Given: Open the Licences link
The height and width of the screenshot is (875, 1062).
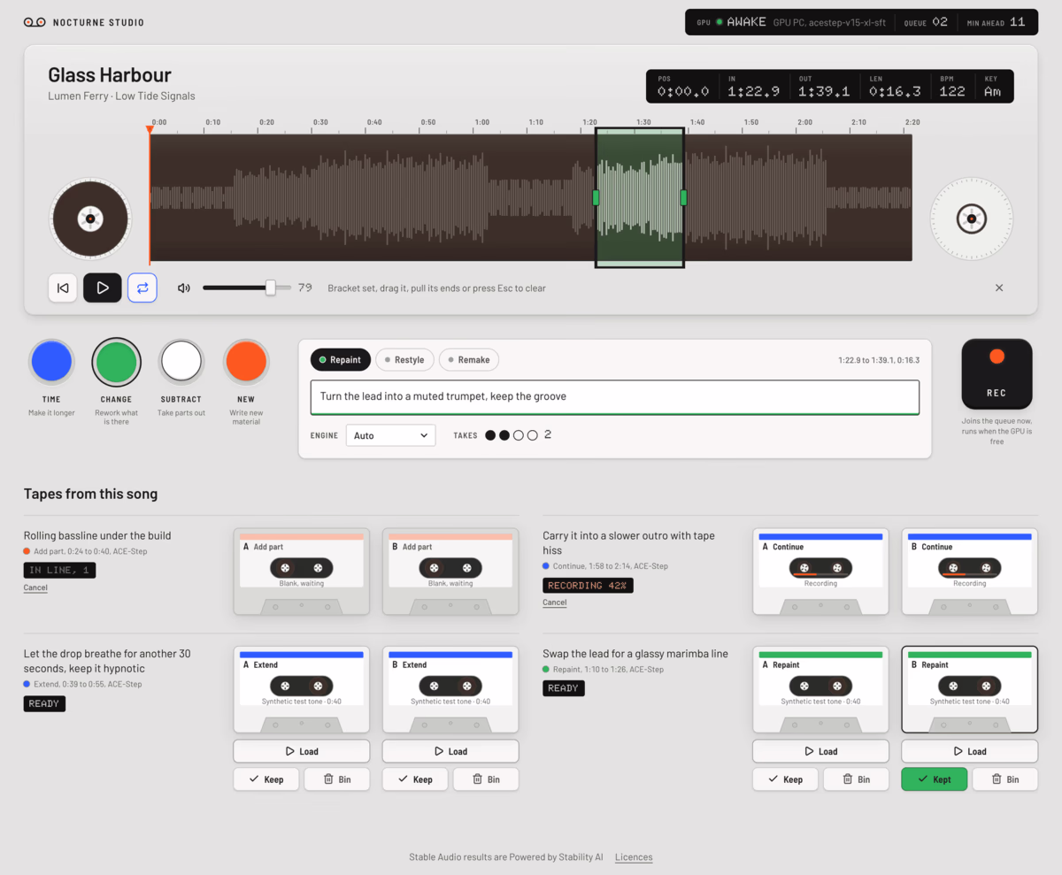Looking at the screenshot, I should click(x=634, y=857).
